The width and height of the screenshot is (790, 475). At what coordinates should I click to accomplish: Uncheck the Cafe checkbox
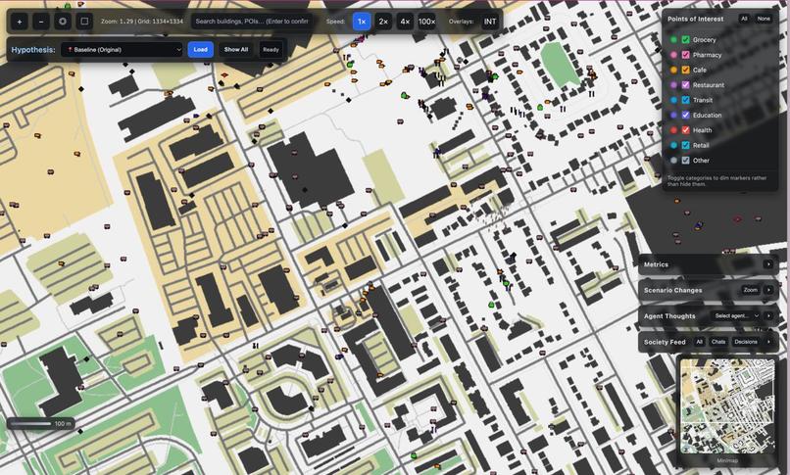[x=685, y=70]
